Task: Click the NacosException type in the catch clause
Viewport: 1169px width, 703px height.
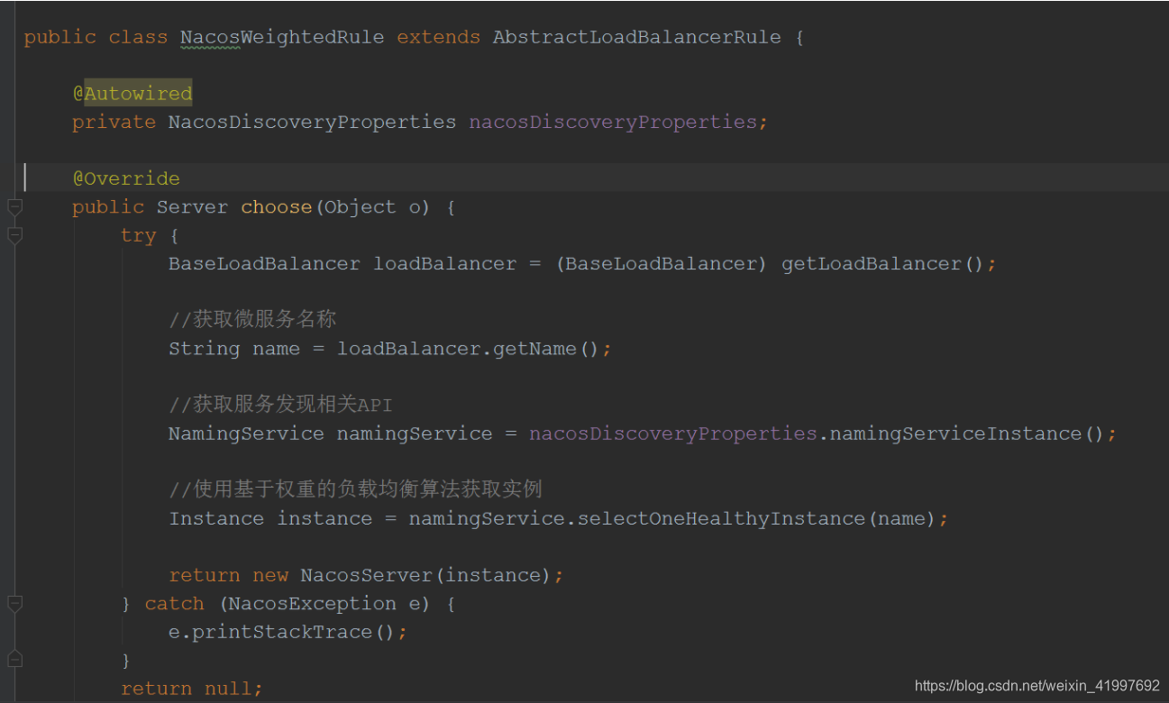Action: 313,604
